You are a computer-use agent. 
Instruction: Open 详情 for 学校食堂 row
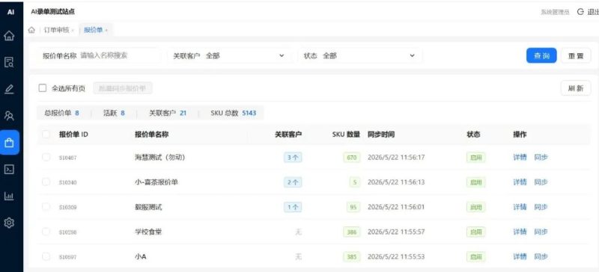click(x=520, y=232)
